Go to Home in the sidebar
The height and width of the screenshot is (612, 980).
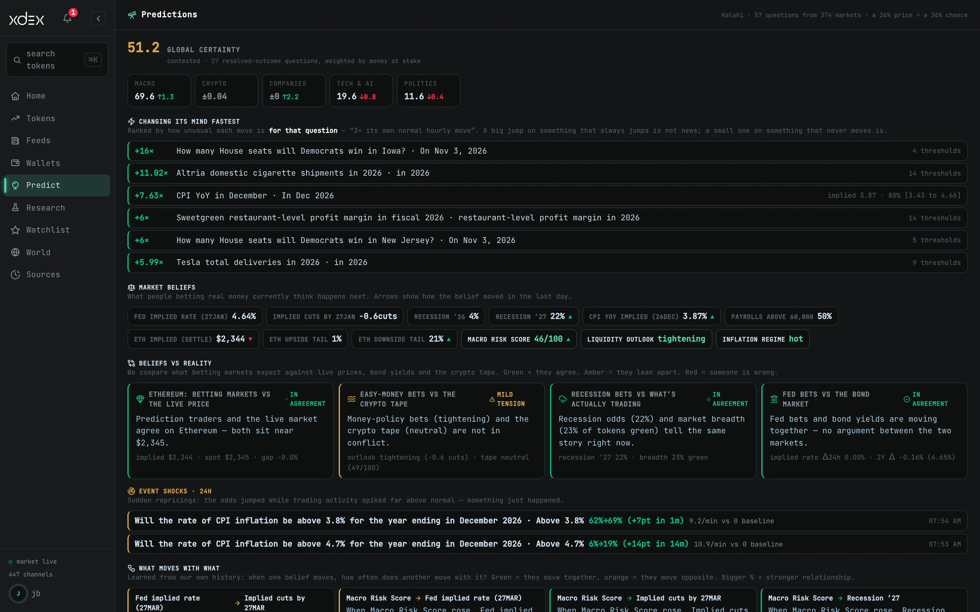pos(57,96)
